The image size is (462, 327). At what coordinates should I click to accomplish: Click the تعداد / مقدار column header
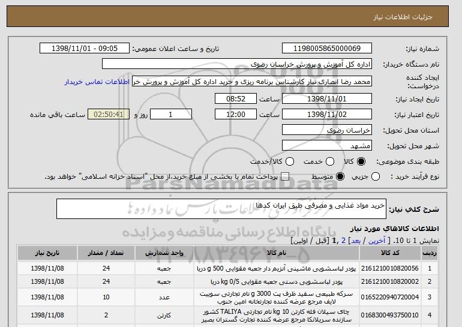[106, 253]
